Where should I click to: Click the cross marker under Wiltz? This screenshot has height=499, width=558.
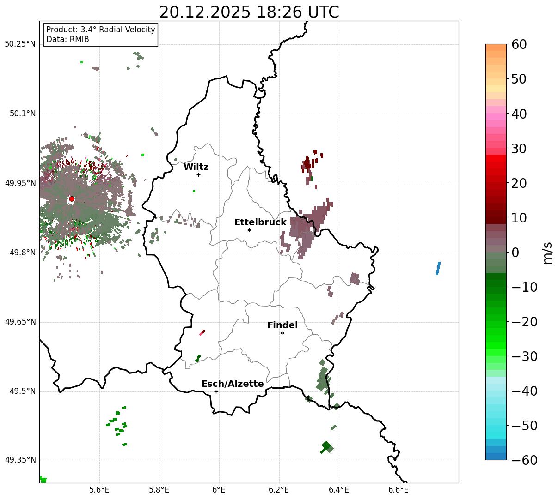pyautogui.click(x=198, y=174)
